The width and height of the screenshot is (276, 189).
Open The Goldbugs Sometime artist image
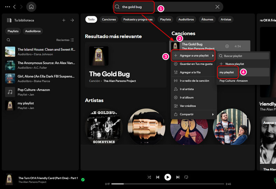point(104,127)
